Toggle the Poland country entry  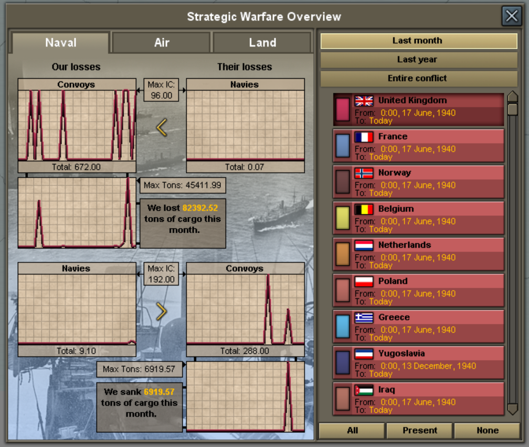tap(419, 290)
